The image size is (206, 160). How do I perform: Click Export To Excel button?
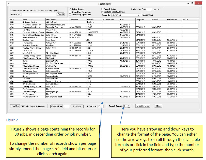coord(143,106)
